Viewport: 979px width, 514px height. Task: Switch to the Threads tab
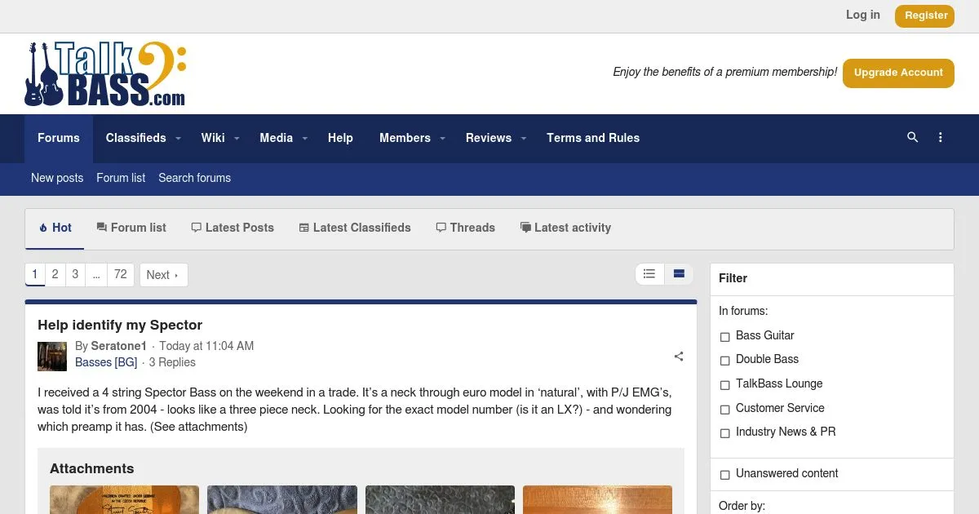coord(466,228)
